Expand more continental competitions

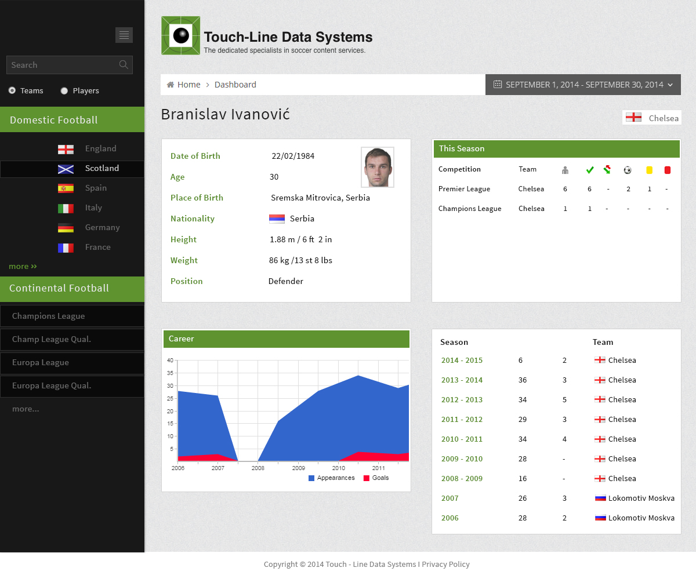26,409
